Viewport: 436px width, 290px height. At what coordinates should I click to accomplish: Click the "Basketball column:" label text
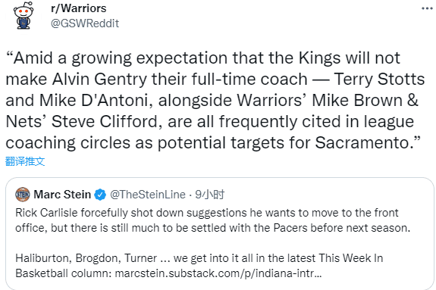coord(64,273)
